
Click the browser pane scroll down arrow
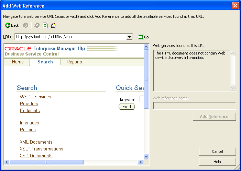(x=146, y=157)
